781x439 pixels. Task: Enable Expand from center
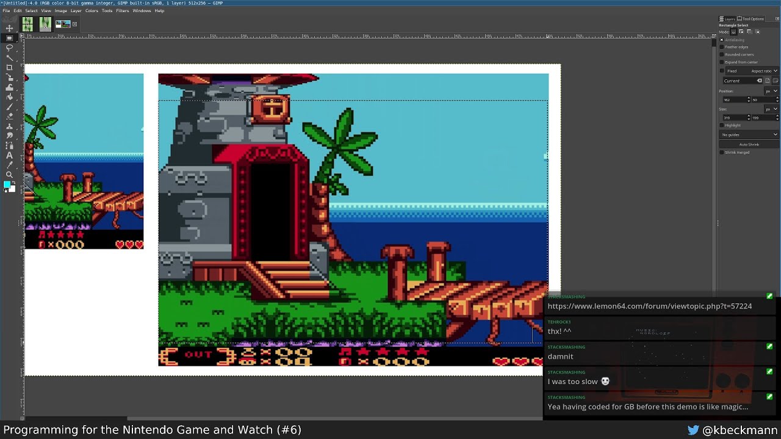tap(722, 62)
